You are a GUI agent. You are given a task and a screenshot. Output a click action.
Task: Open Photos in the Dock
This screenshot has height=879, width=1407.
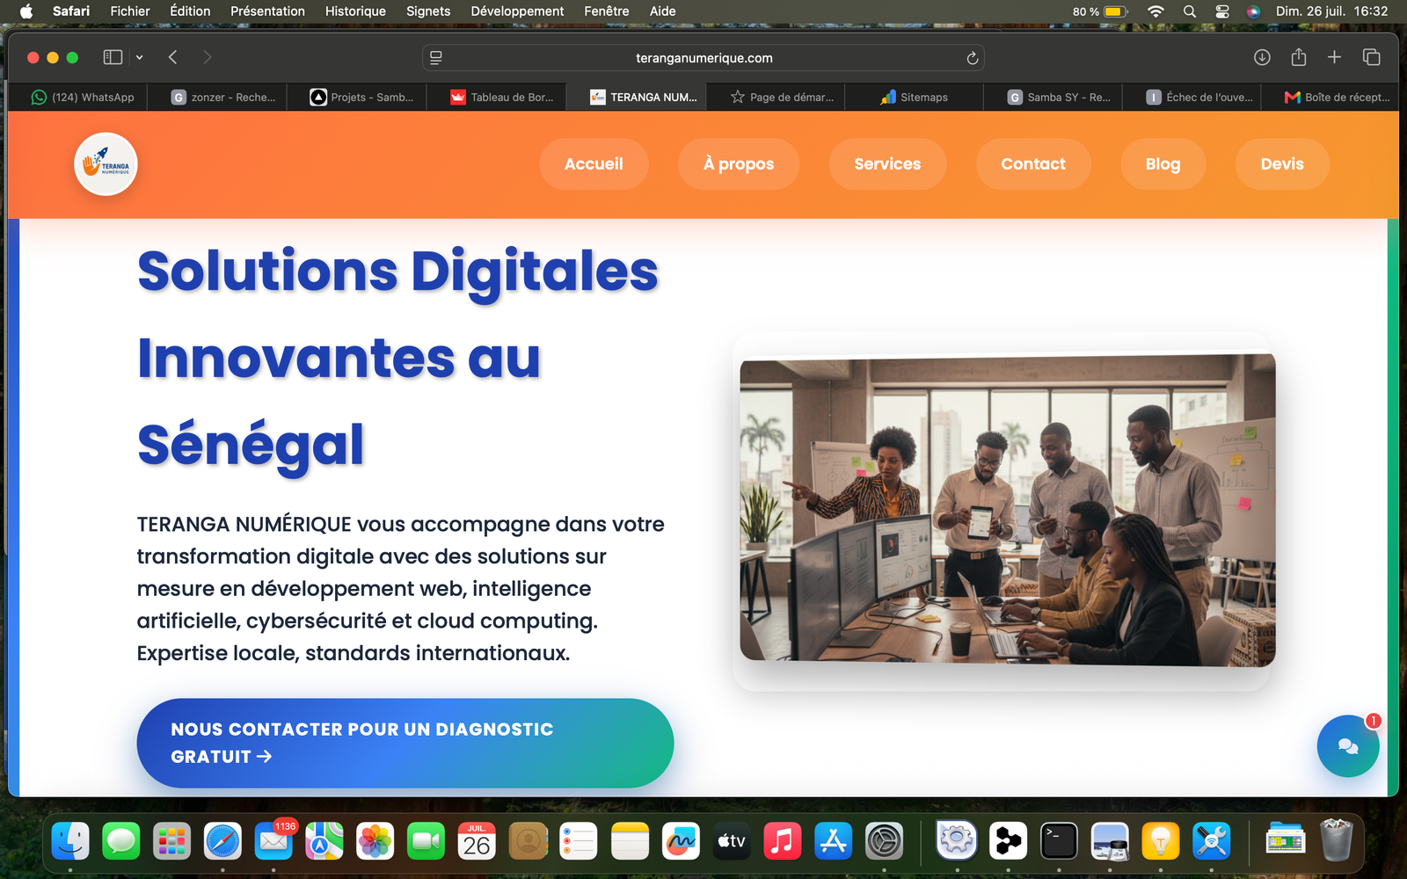click(x=375, y=842)
